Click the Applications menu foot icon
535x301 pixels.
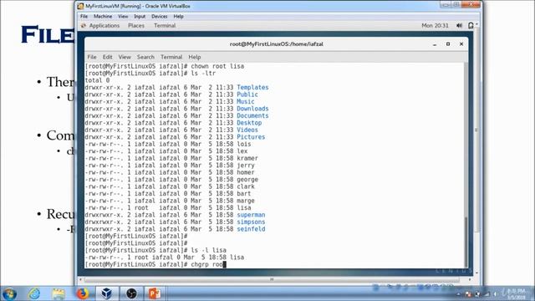pos(84,26)
